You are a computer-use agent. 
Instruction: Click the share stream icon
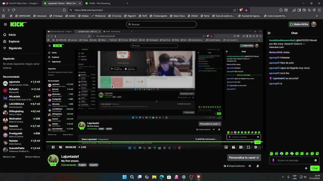(250, 166)
